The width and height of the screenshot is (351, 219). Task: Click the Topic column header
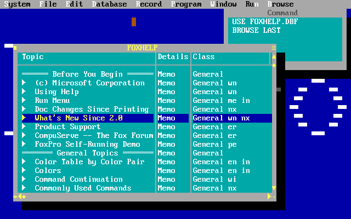33,57
